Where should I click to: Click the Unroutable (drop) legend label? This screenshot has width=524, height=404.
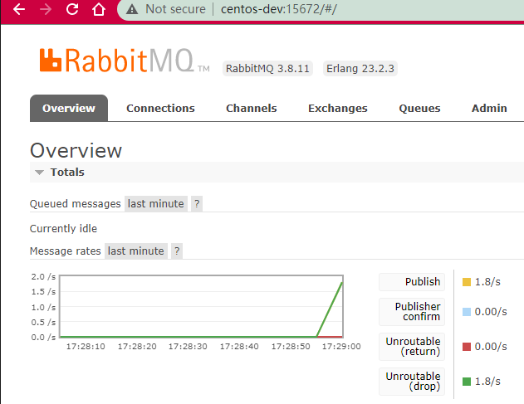pos(412,382)
